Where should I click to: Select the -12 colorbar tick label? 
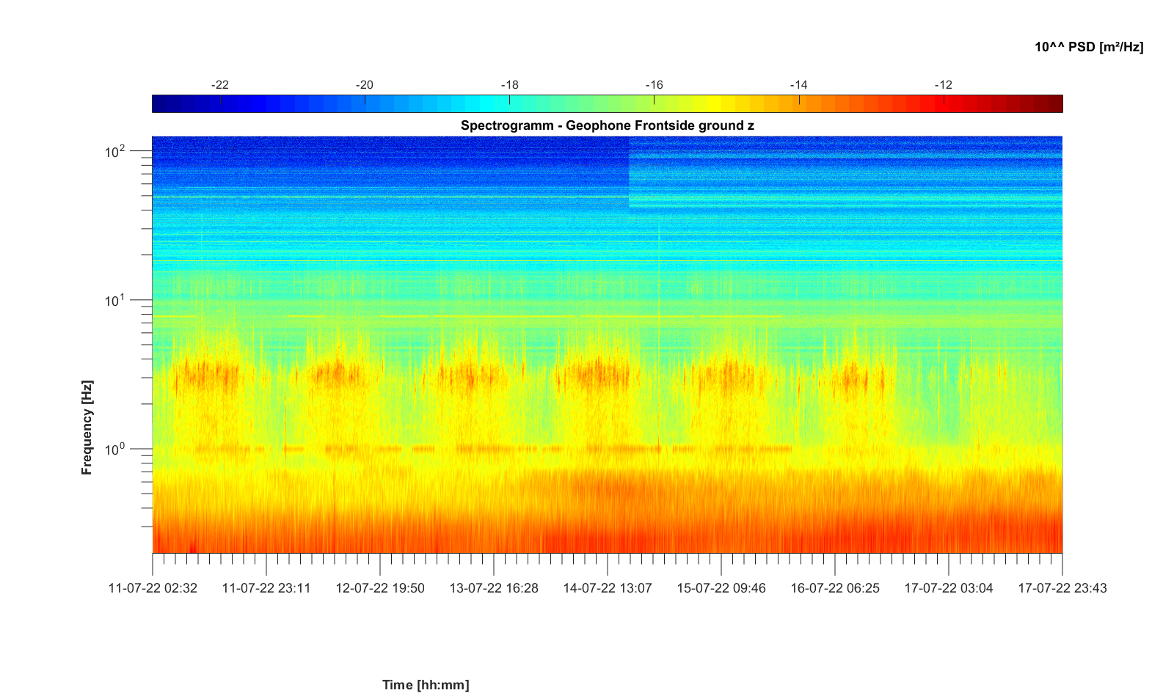(943, 85)
